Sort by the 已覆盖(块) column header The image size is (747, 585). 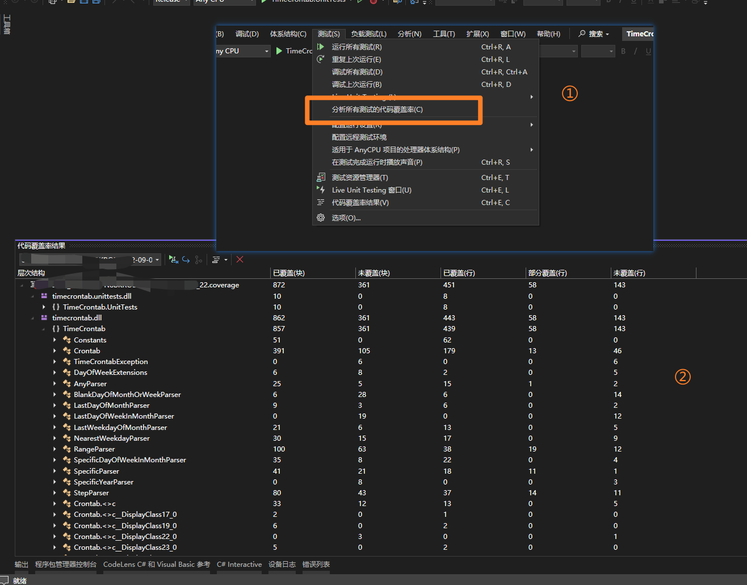(289, 273)
